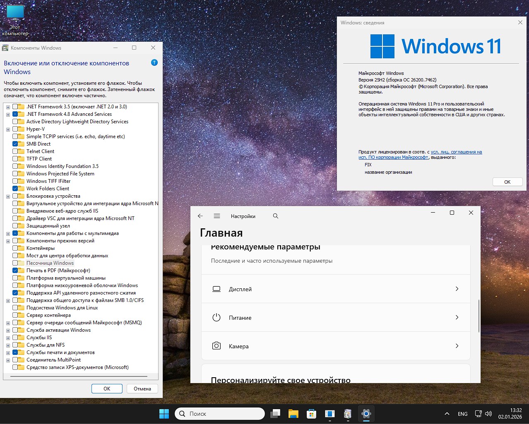Open the Settings hamburger navigation menu

[x=217, y=216]
